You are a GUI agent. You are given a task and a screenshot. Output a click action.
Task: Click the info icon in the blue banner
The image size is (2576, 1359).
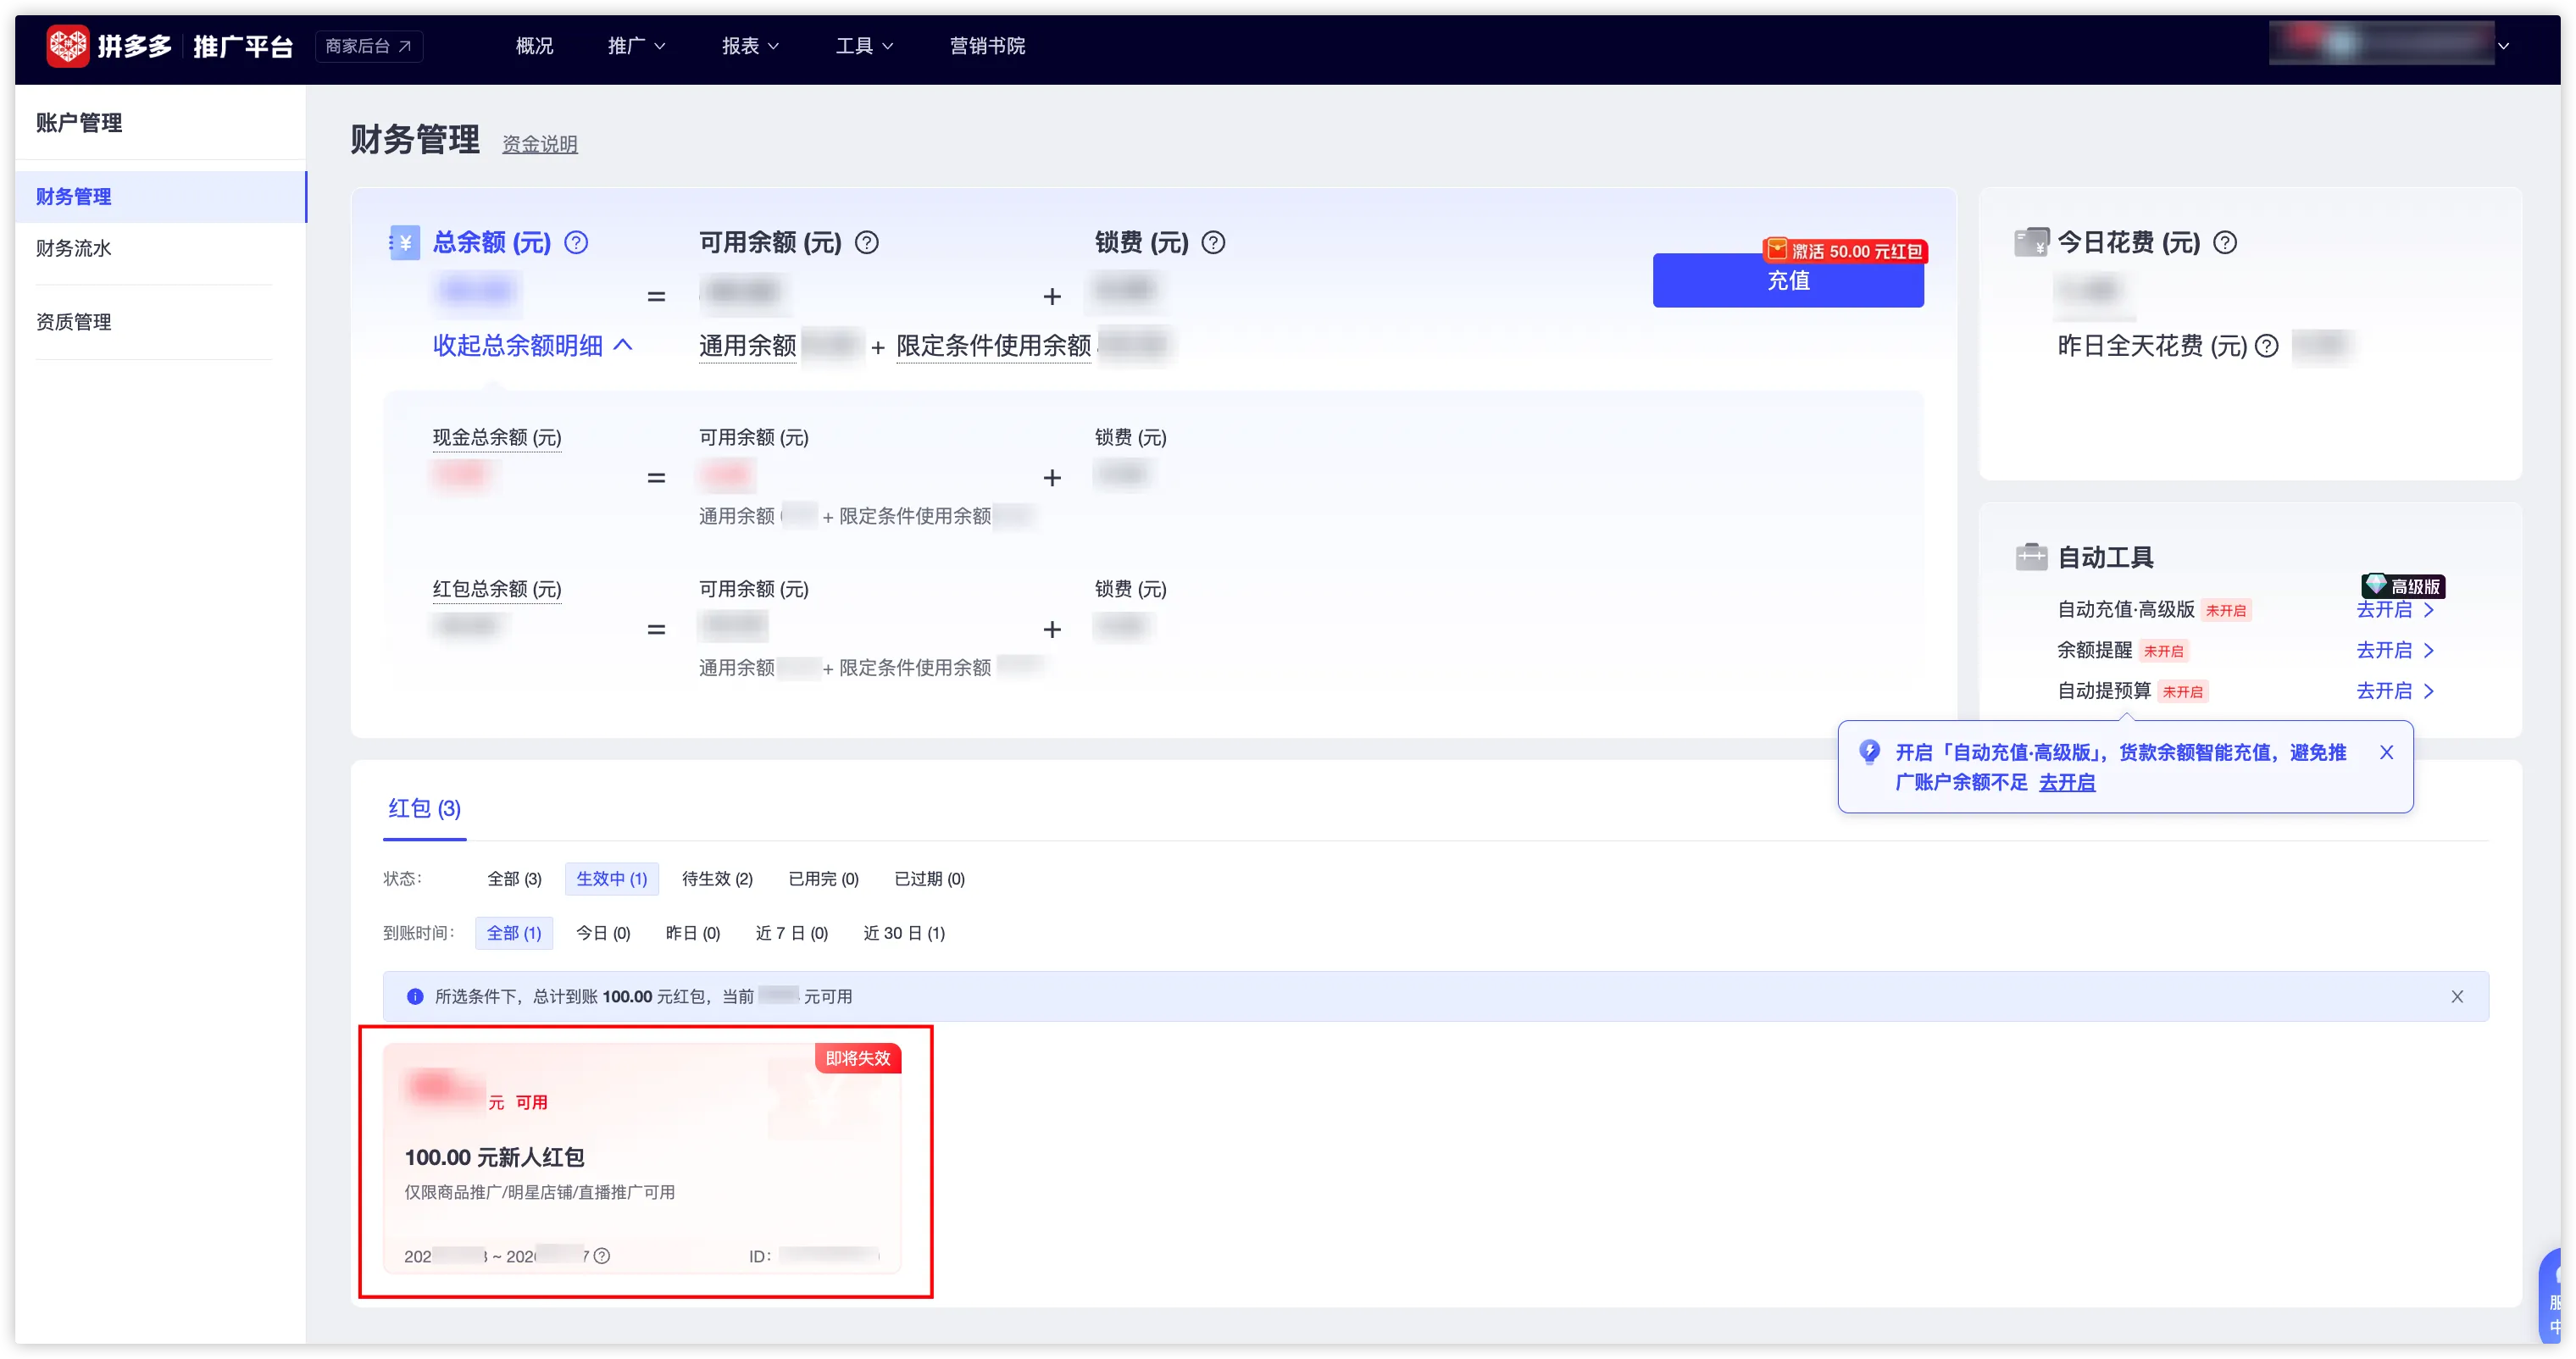[x=415, y=996]
